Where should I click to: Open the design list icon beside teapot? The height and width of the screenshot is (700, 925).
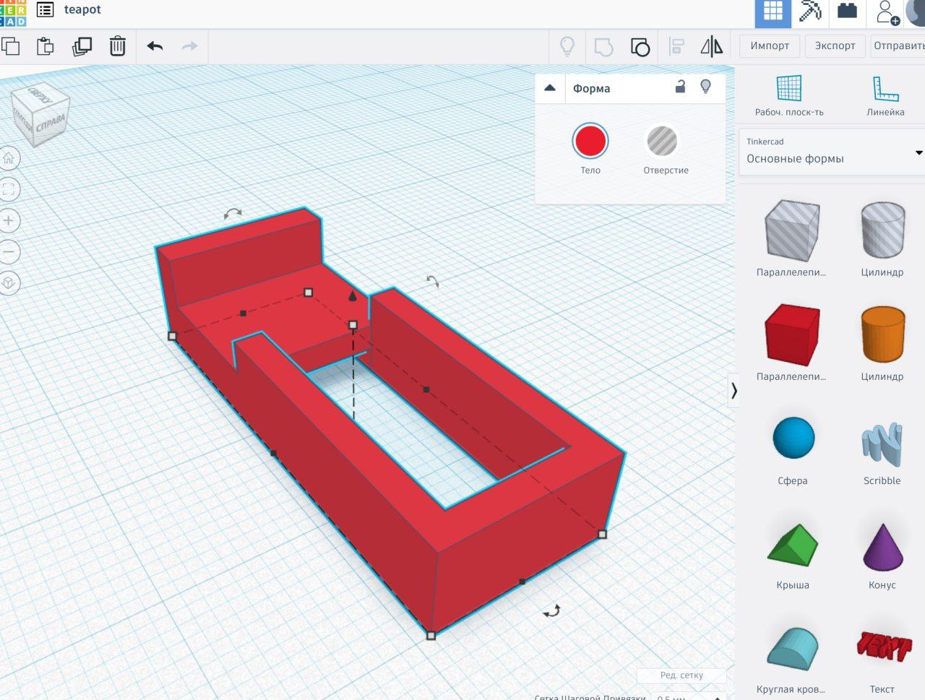[x=45, y=10]
